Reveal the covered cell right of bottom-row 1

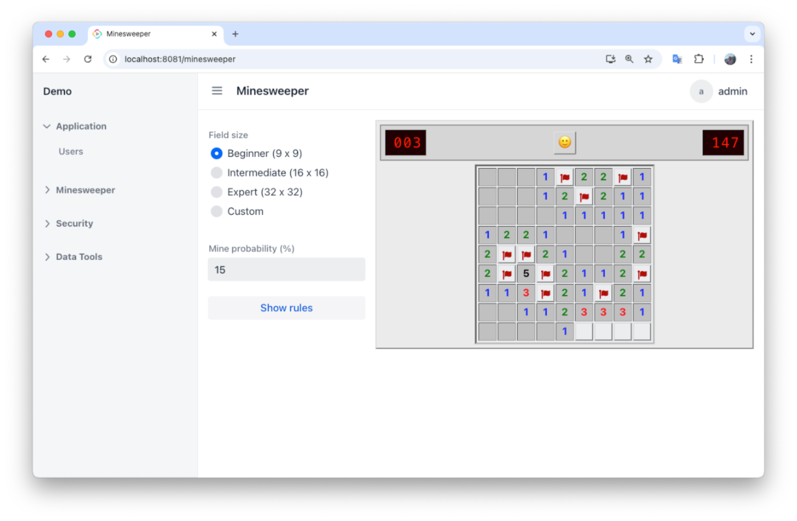pos(584,331)
